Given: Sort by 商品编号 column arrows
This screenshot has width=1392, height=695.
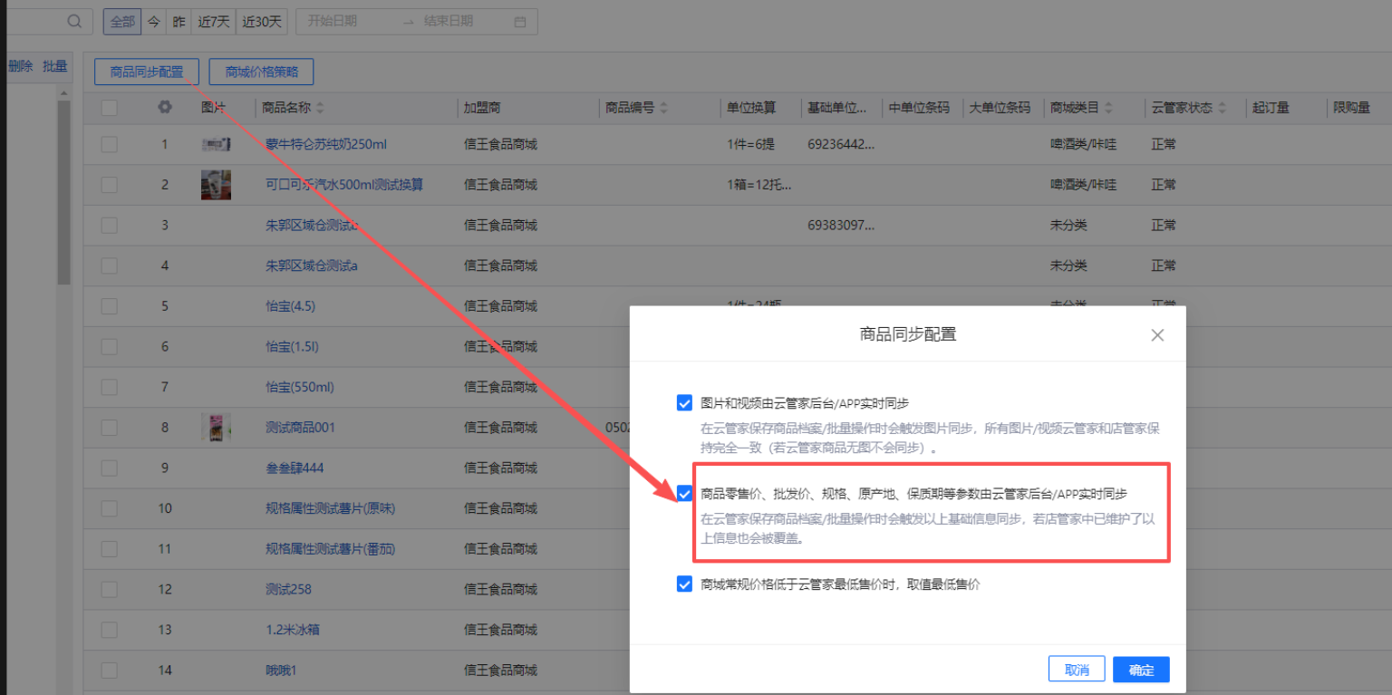Looking at the screenshot, I should (x=663, y=108).
